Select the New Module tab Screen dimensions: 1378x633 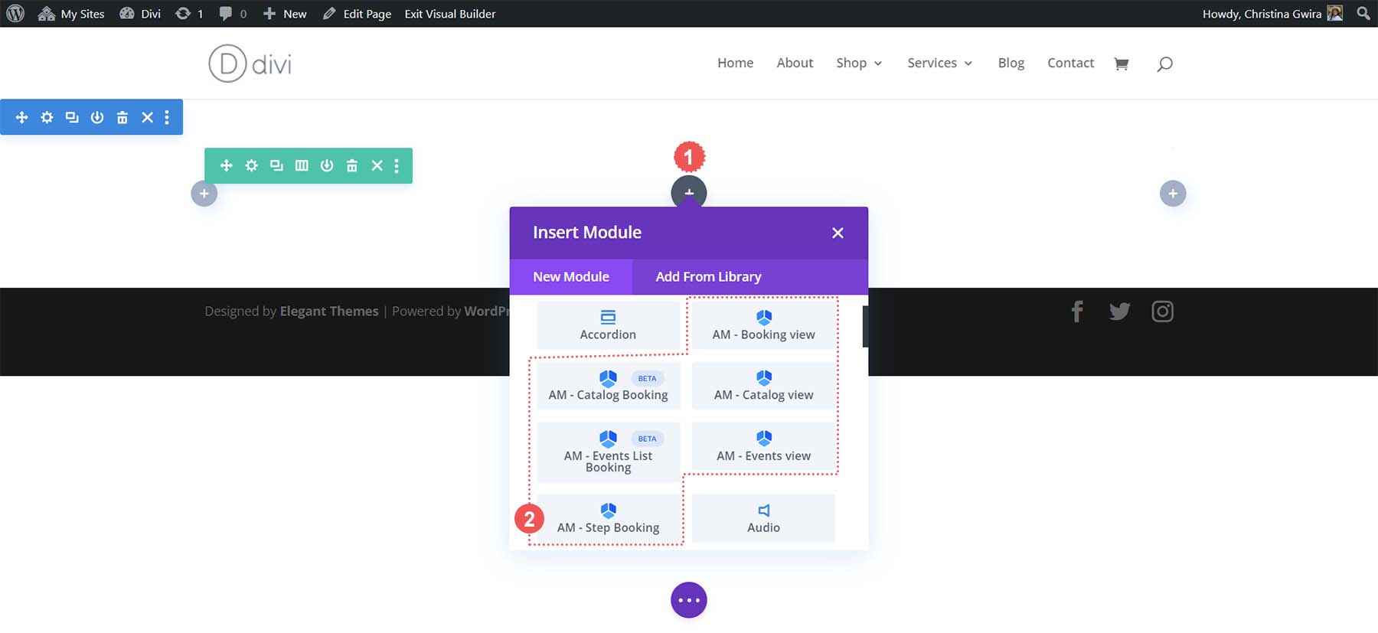(x=571, y=276)
